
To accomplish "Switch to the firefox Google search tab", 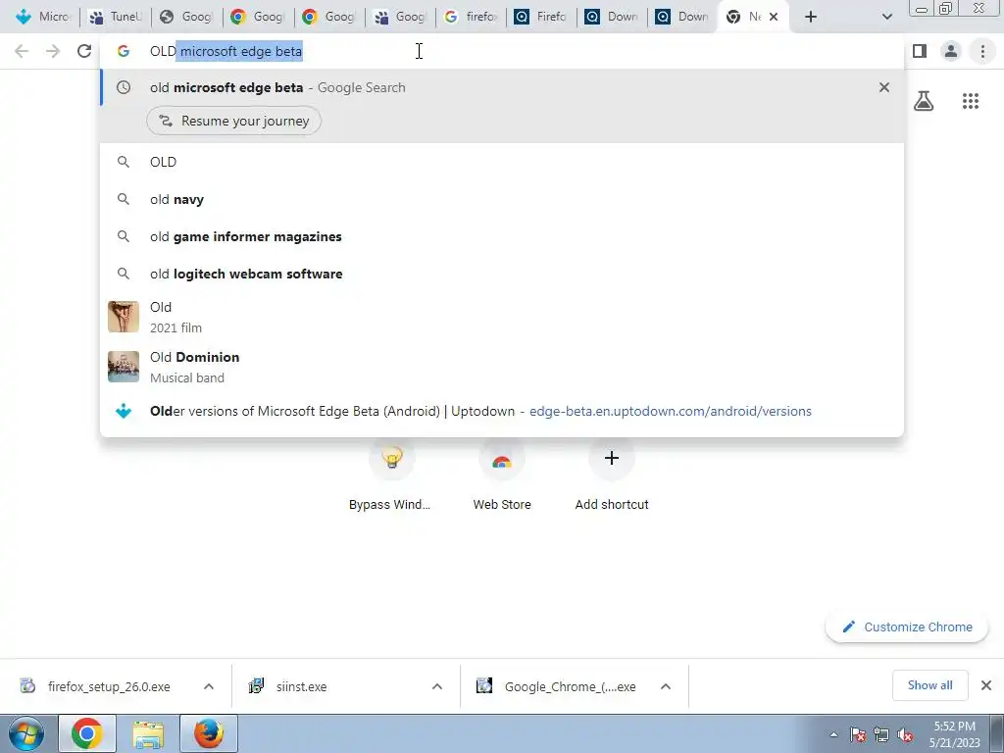I will 471,17.
